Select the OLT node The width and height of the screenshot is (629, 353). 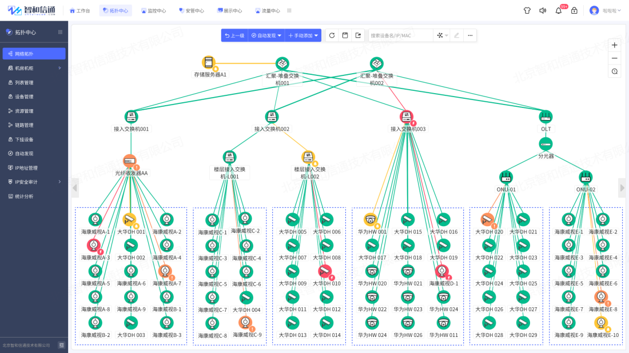pos(546,117)
